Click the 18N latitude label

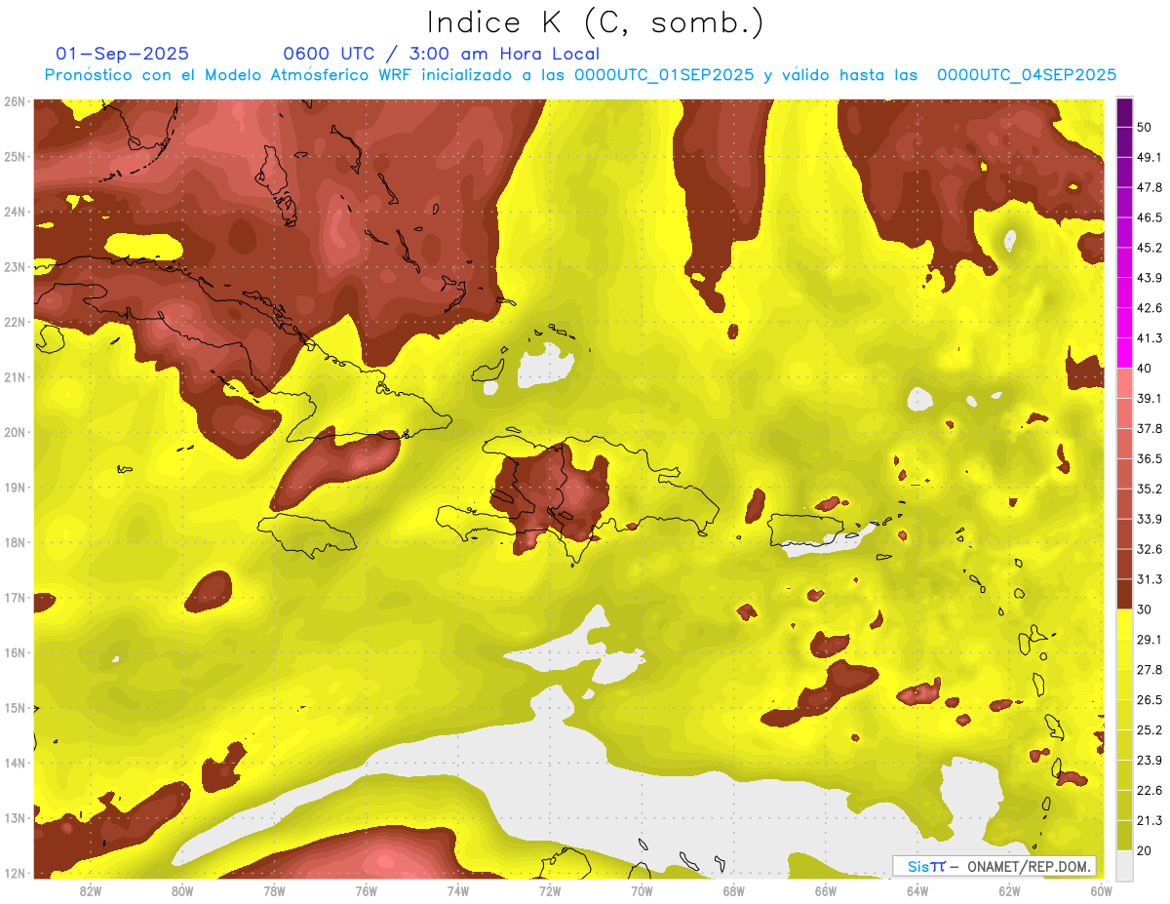tap(15, 542)
